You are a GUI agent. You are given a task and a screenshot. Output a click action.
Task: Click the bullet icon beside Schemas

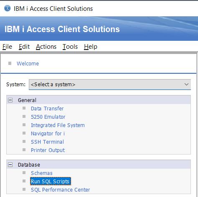coord(24,172)
